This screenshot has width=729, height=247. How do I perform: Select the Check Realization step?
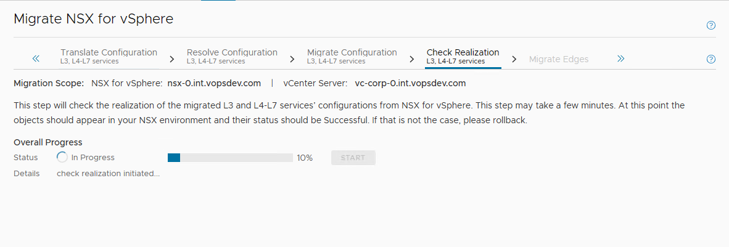(463, 56)
